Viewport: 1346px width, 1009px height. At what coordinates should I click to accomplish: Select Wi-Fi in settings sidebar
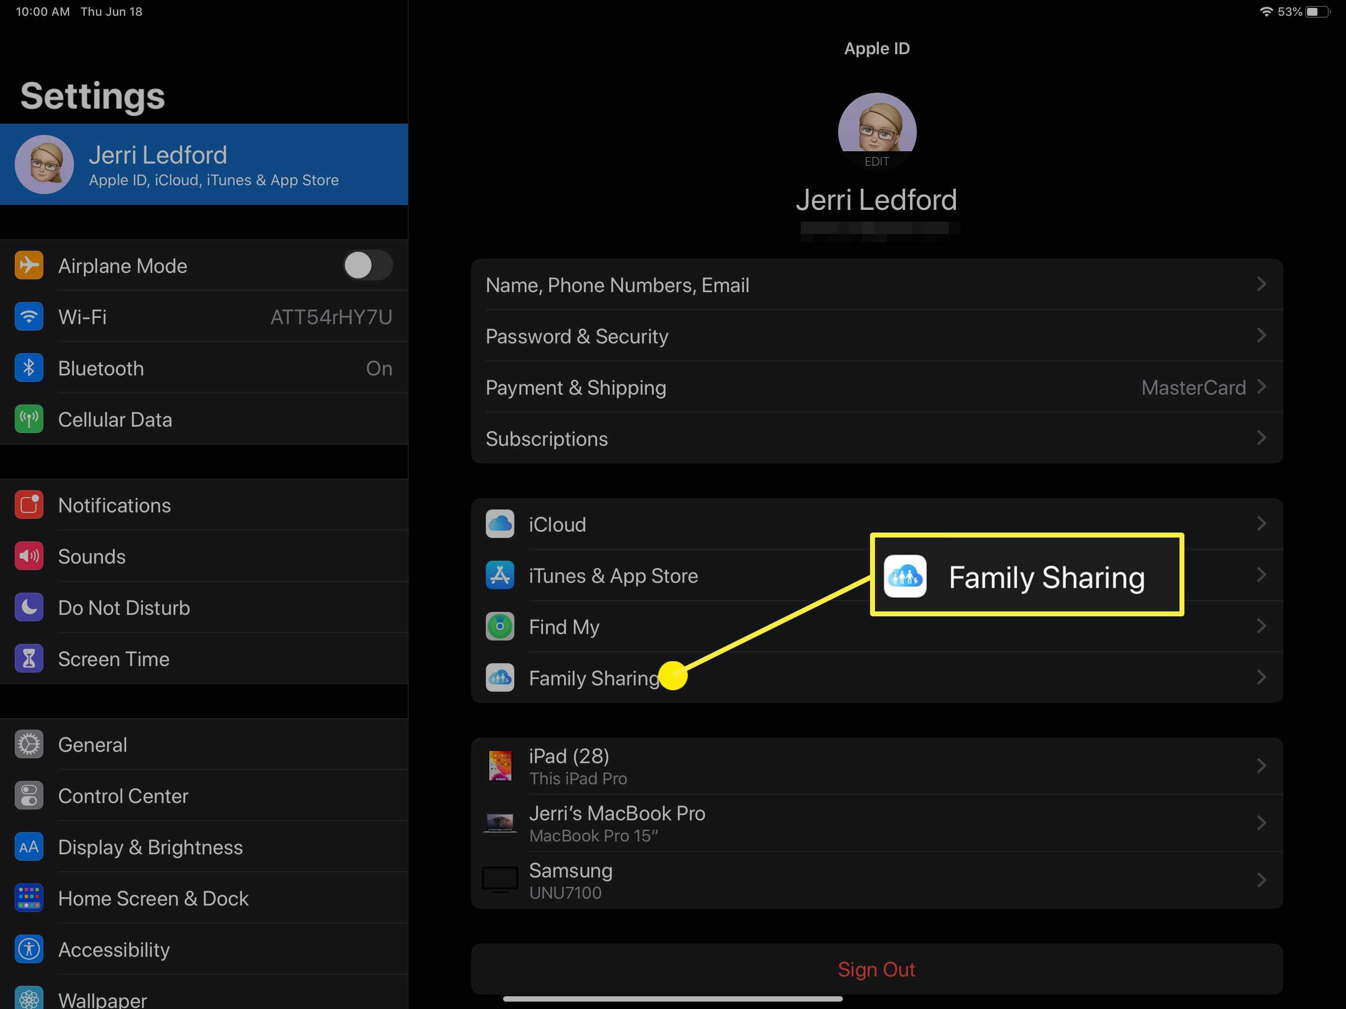204,316
